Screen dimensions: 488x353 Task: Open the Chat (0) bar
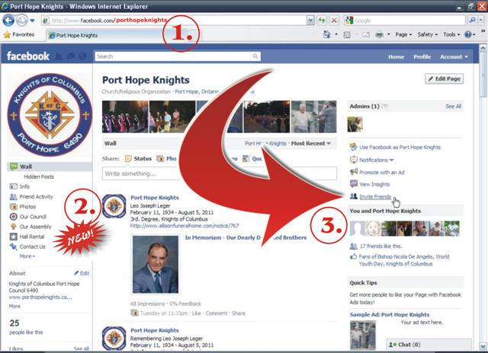429,345
